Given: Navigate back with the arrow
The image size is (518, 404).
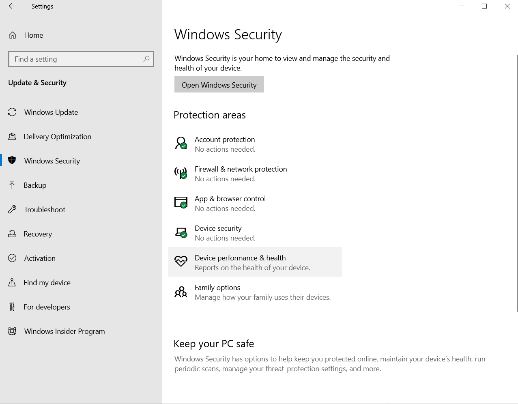Looking at the screenshot, I should pos(11,6).
